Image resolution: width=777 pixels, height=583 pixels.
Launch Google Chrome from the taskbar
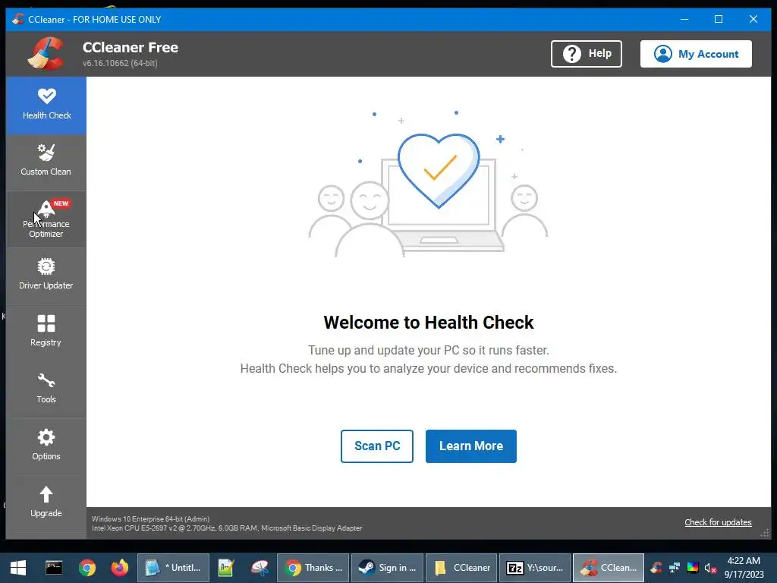pyautogui.click(x=87, y=568)
